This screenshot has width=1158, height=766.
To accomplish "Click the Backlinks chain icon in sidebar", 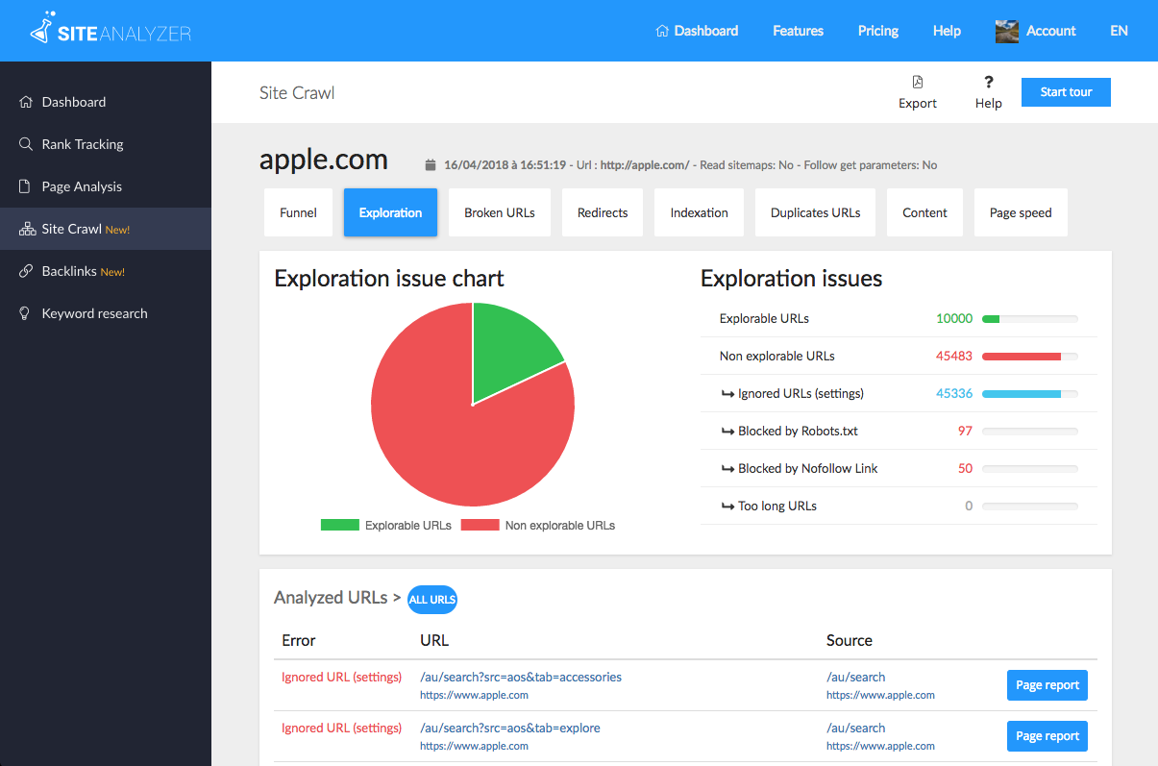I will (26, 271).
